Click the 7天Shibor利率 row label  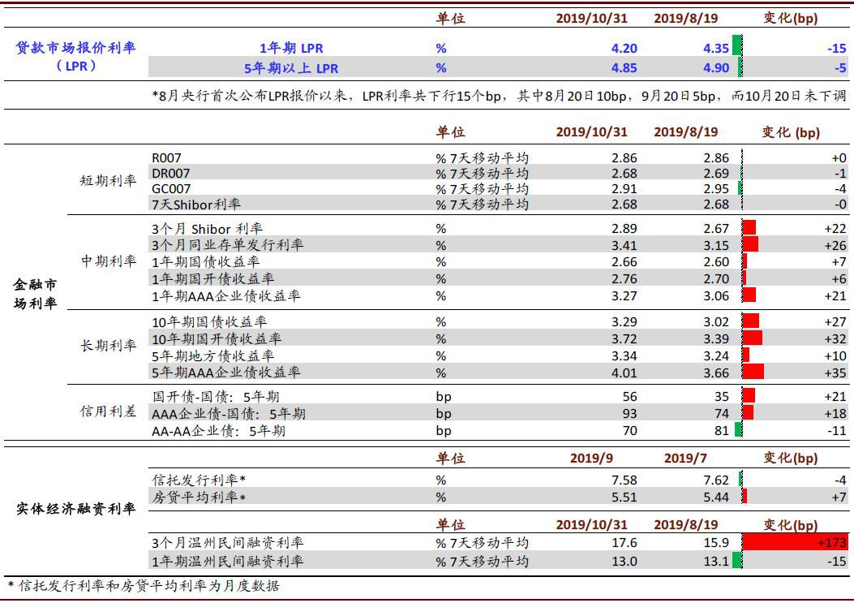pyautogui.click(x=196, y=205)
